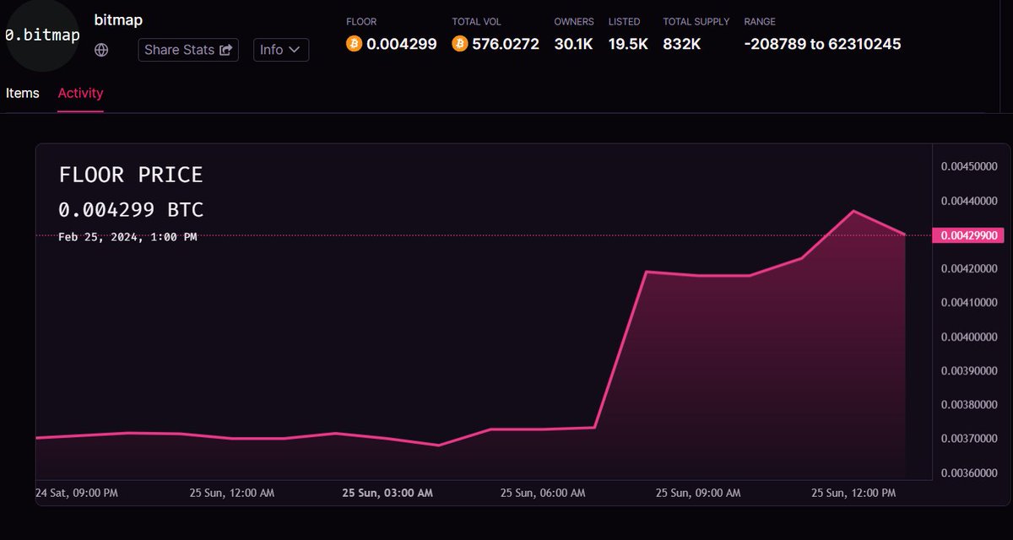Click the 0.bitmap collection avatar
1013x540 pixels.
coord(42,35)
